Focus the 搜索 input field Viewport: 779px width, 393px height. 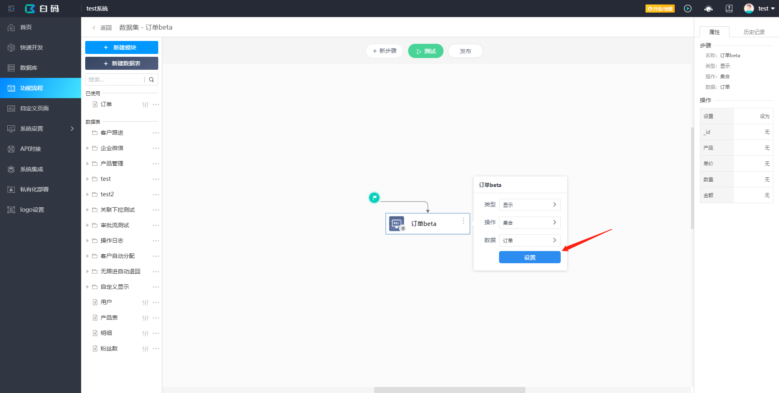pyautogui.click(x=114, y=79)
